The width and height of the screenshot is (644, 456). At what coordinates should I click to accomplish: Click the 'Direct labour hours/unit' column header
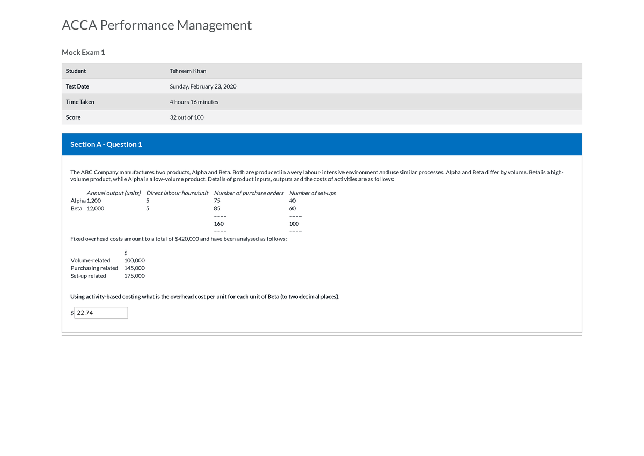click(x=177, y=193)
